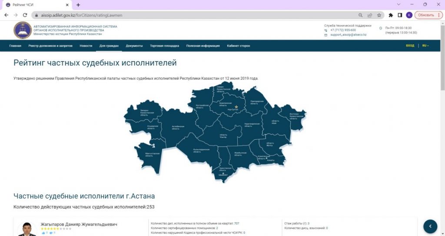Toggle the browser side panel icon
The width and height of the screenshot is (445, 236).
click(x=400, y=15)
